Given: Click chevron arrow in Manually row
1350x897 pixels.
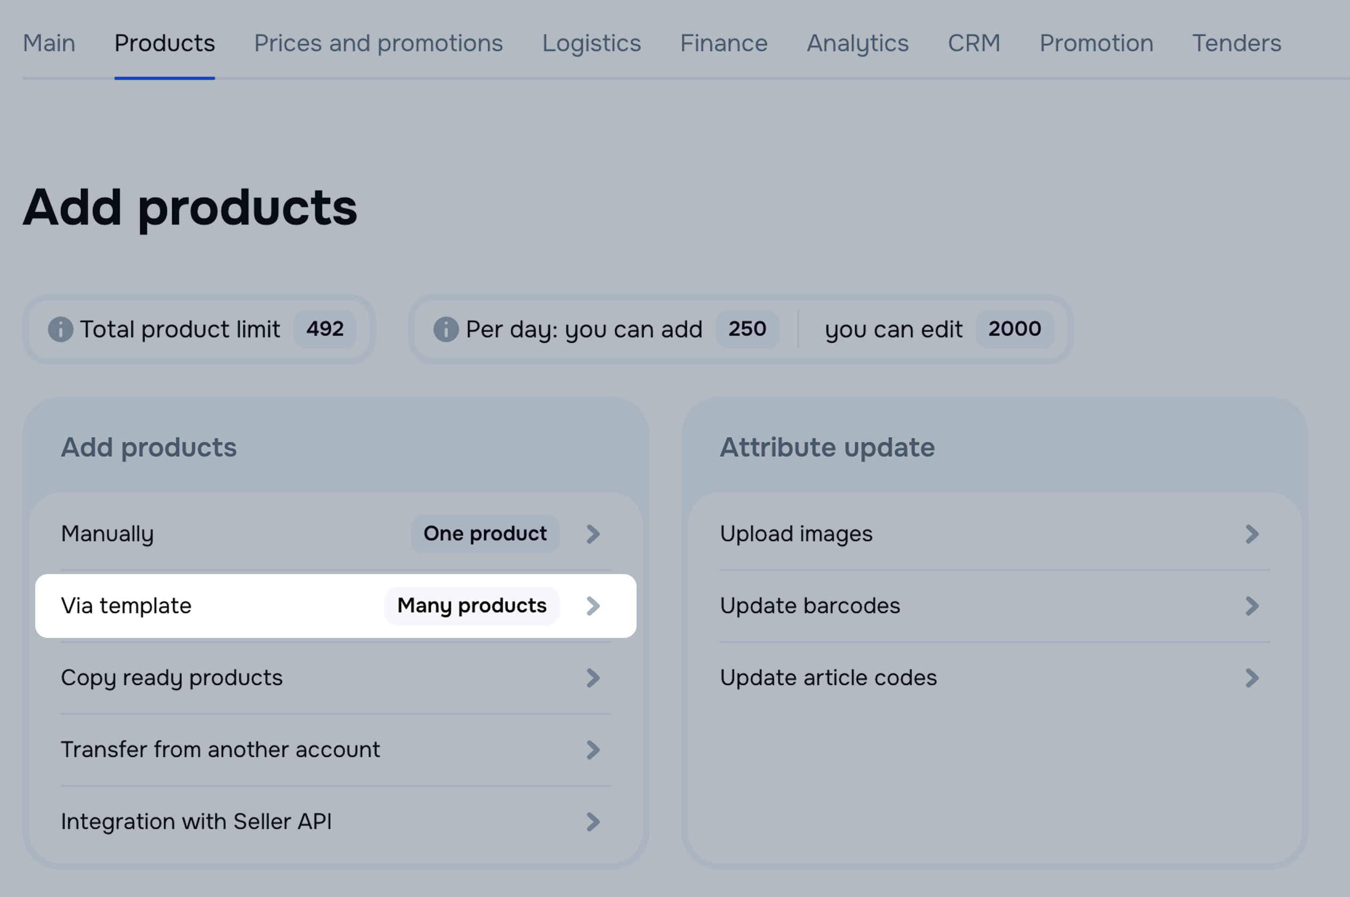Looking at the screenshot, I should pos(593,534).
